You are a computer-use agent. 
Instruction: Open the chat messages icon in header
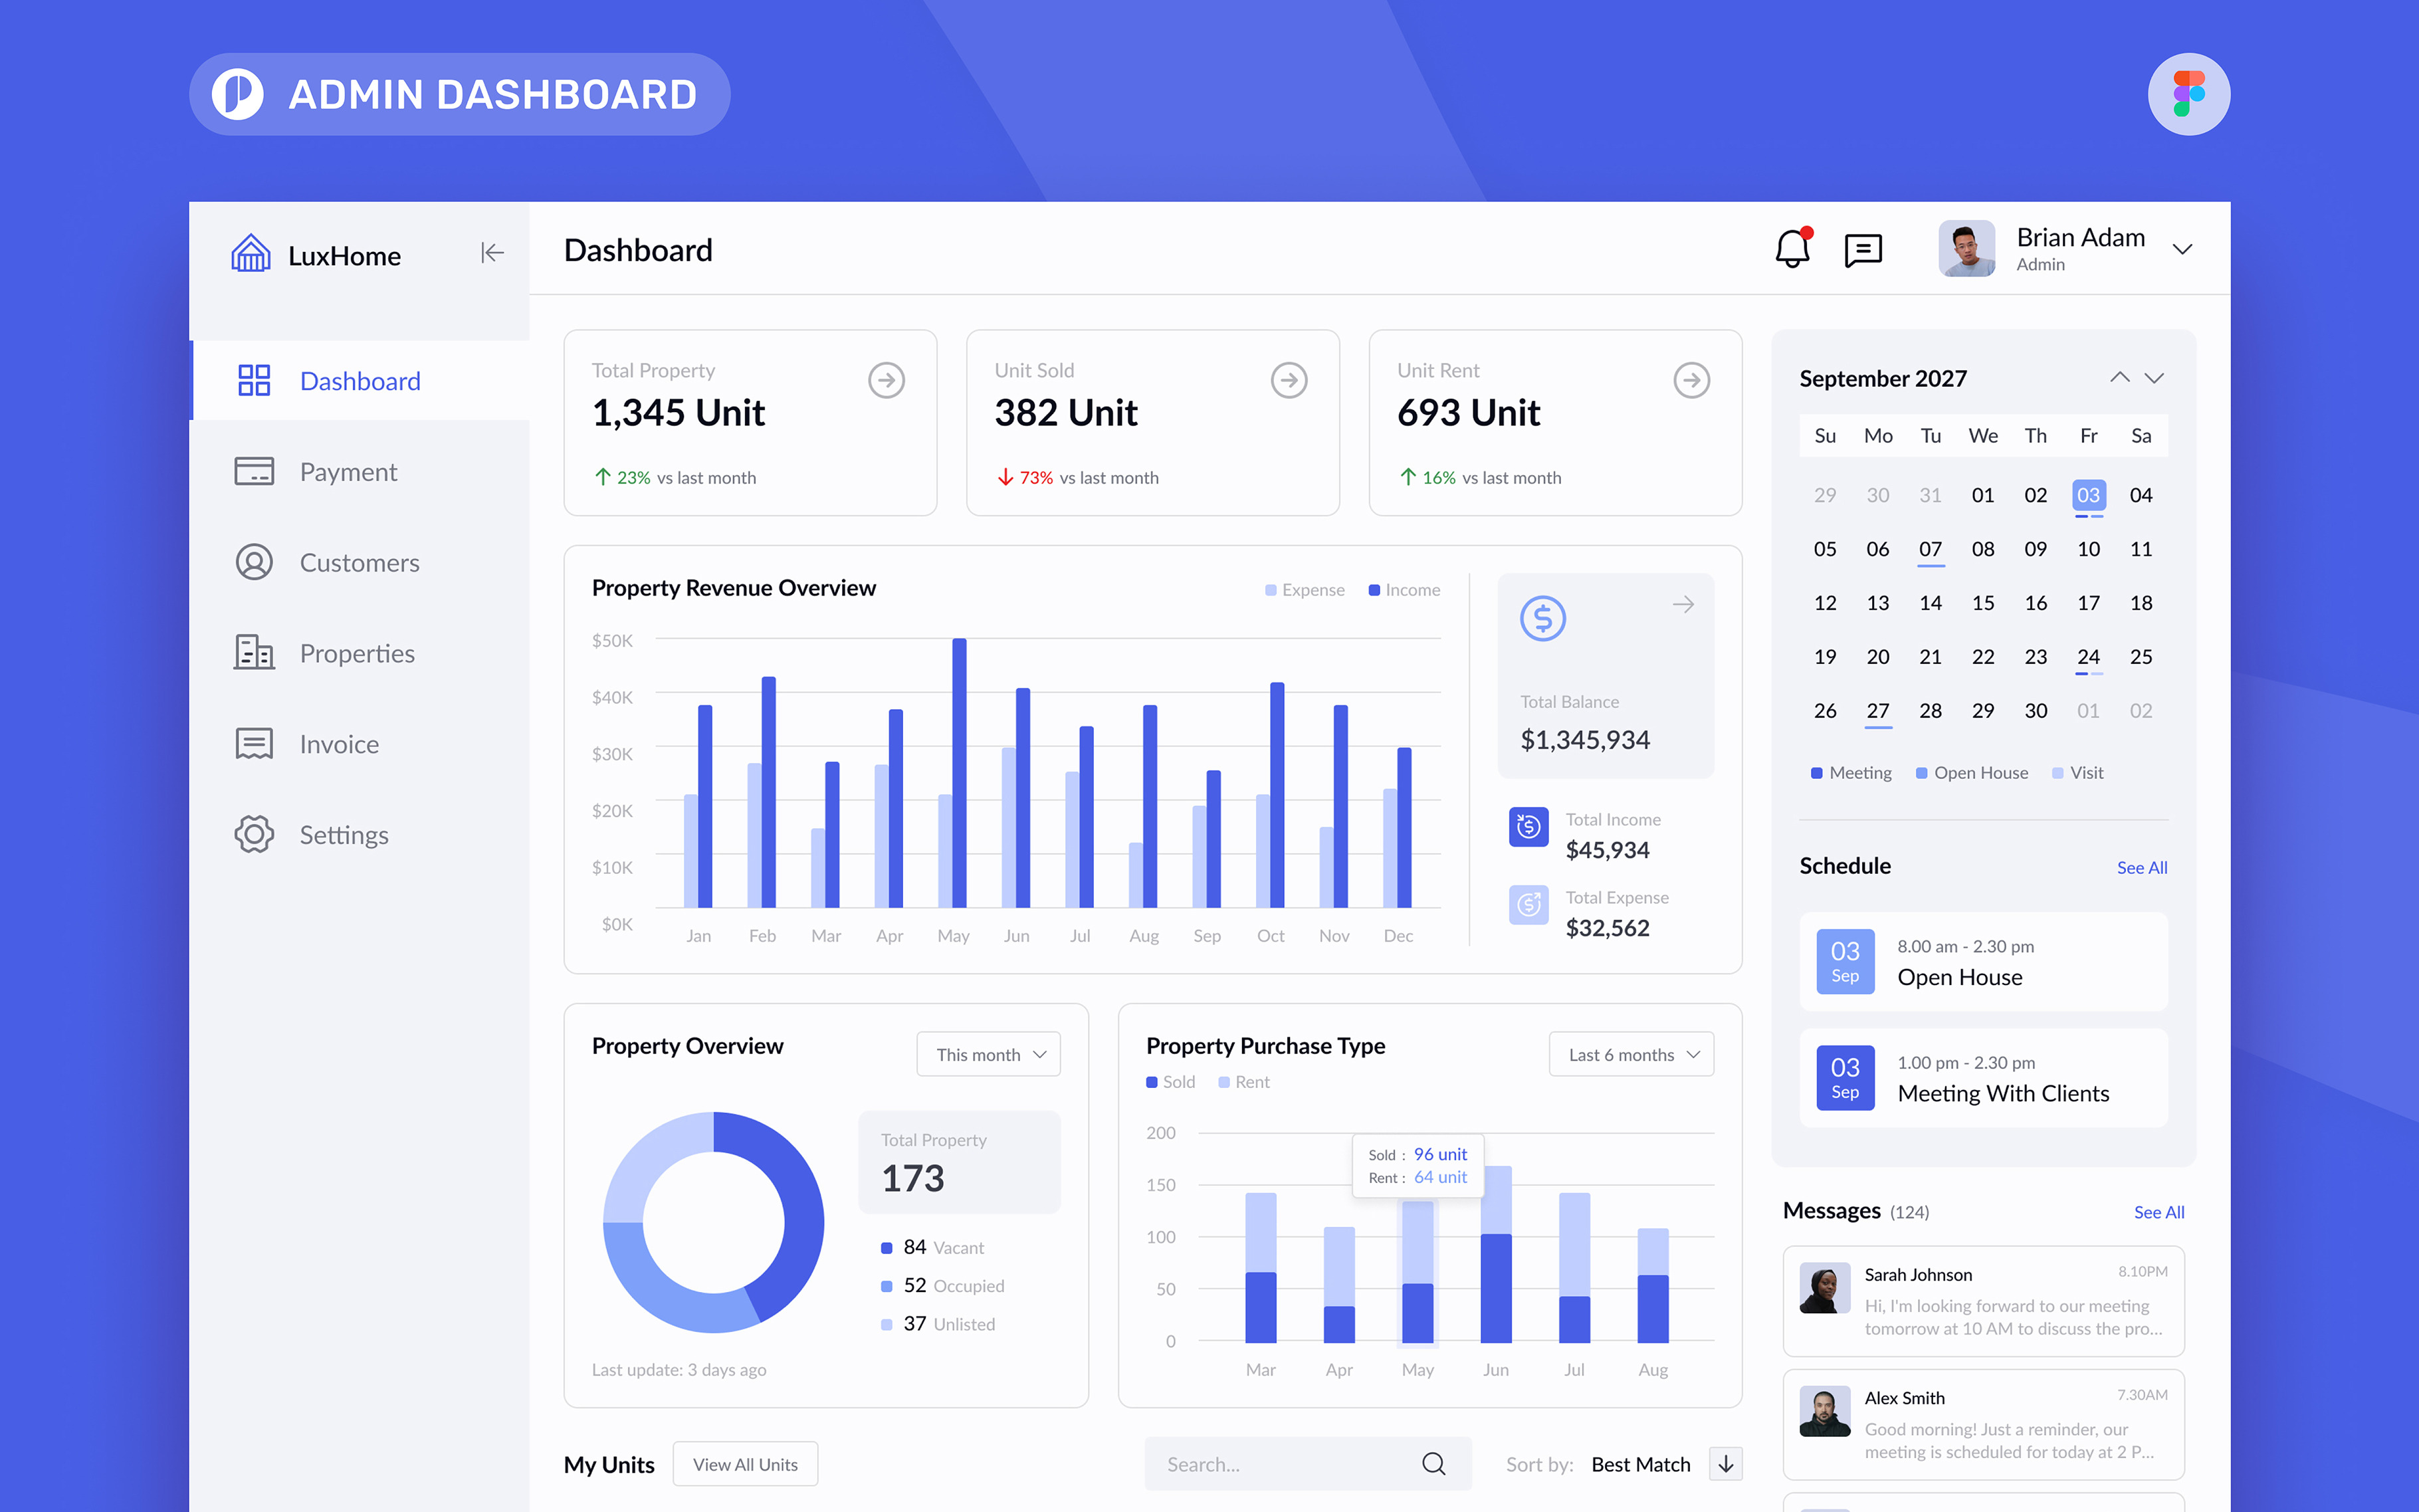(x=1863, y=250)
